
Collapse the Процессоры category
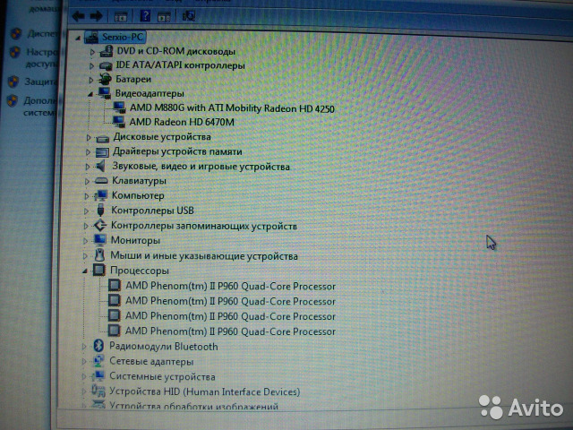coord(86,271)
